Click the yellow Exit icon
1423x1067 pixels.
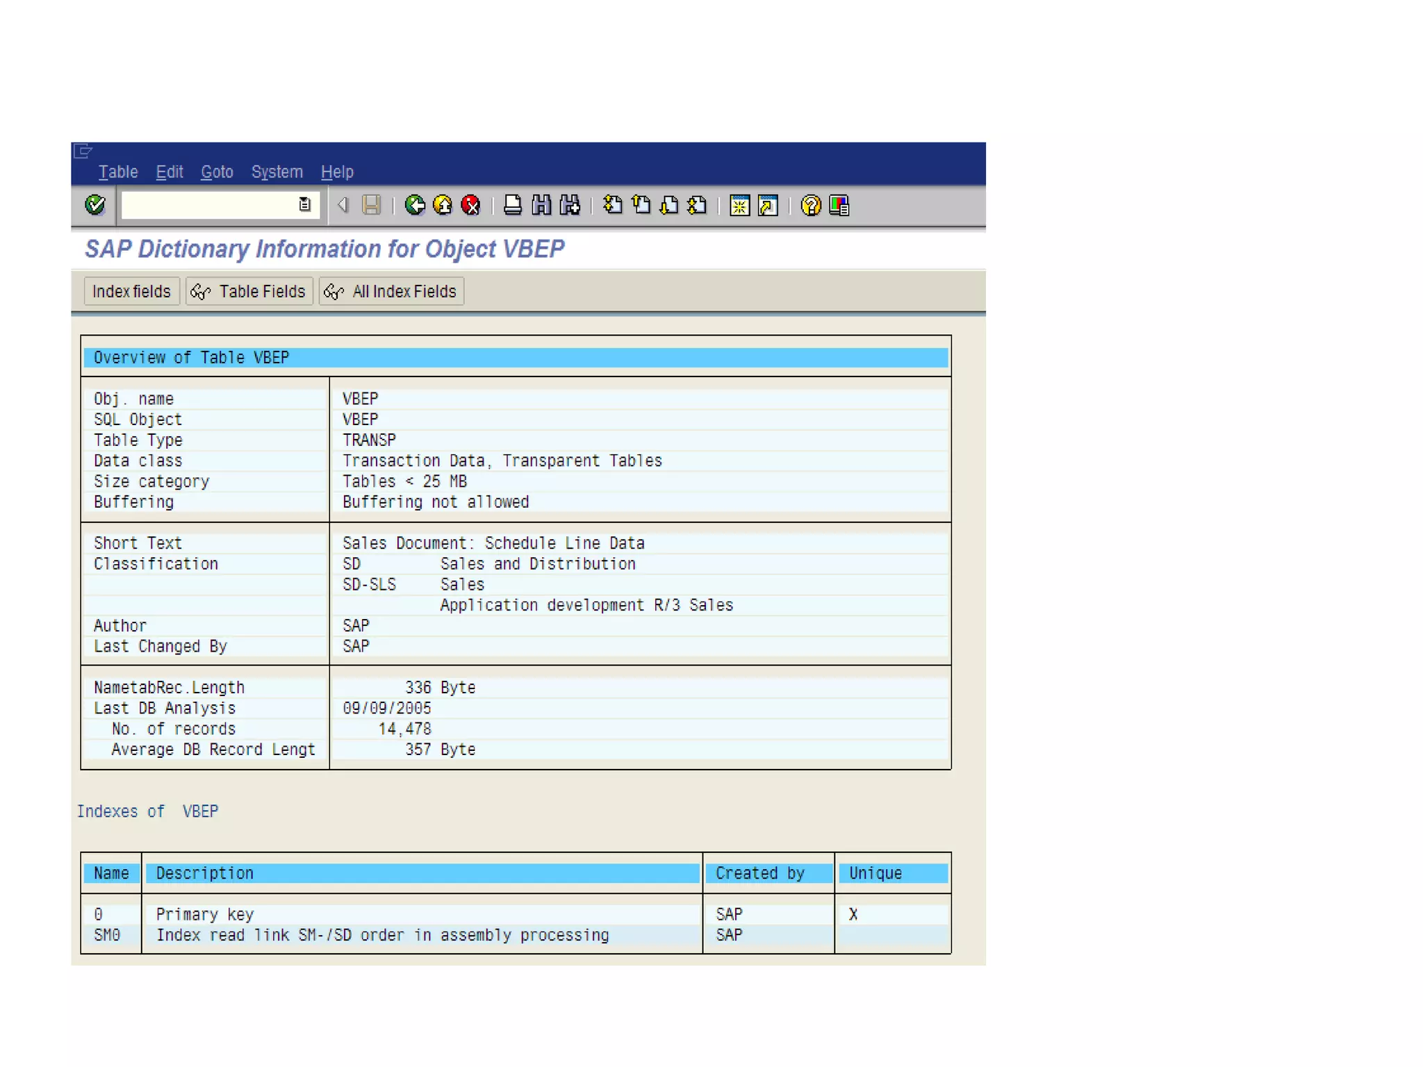click(x=443, y=205)
